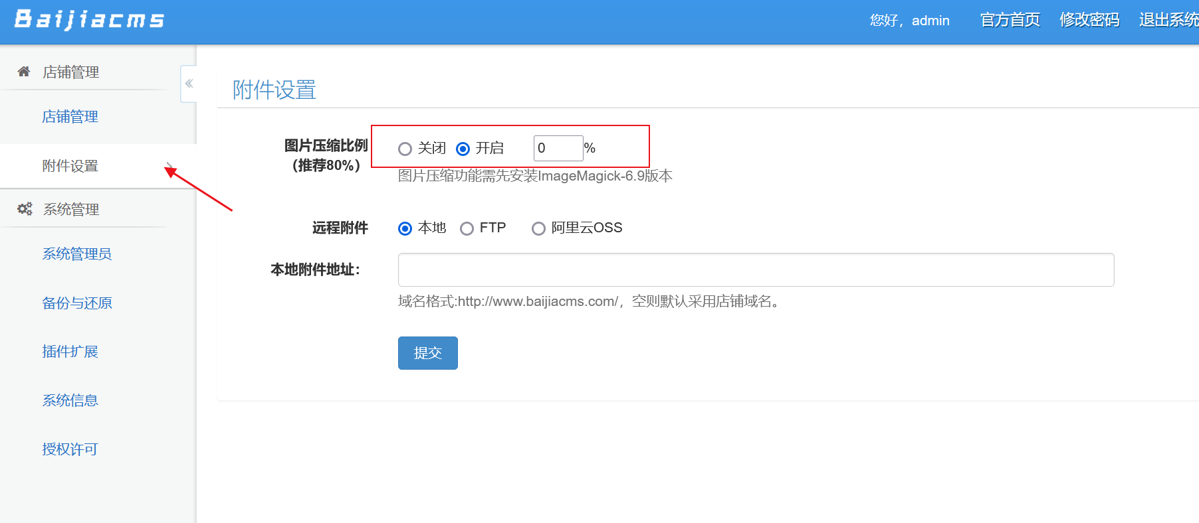Screen dimensions: 1199x523
Task: Select FTP remote attachment option
Action: (x=467, y=228)
